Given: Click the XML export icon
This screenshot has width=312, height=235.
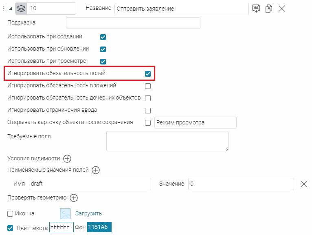Looking at the screenshot, I should [x=256, y=9].
